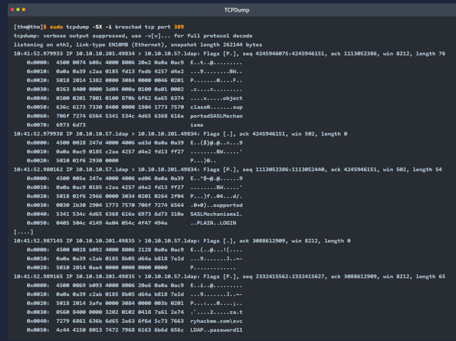Click ASCII text 'E..($}@.@..=...9'
Image resolution: width=456 pixels, height=341 pixels.
click(216, 143)
